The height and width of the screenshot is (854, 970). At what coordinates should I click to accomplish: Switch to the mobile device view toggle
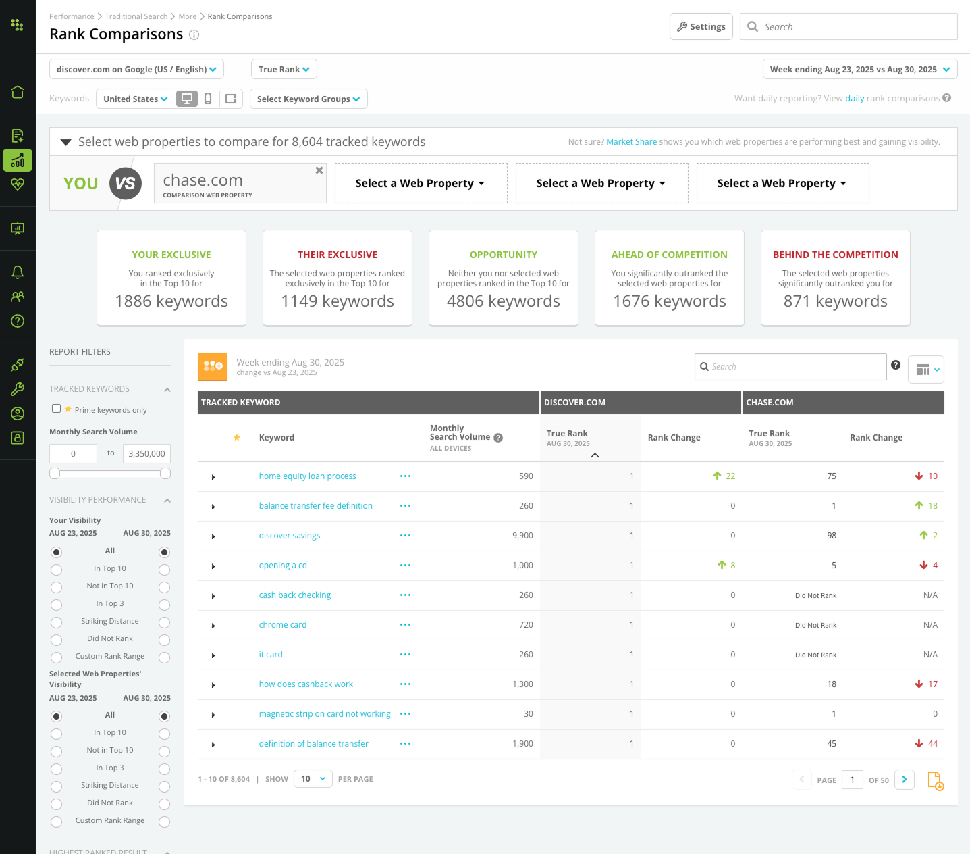[208, 99]
